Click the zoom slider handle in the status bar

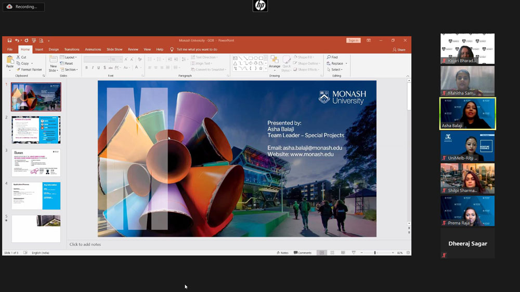[375, 253]
